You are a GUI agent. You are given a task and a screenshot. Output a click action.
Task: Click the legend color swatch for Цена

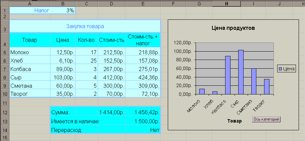[x=281, y=69]
